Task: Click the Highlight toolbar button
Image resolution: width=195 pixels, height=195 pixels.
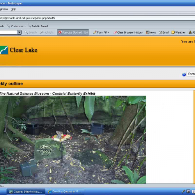Action: coord(47,32)
